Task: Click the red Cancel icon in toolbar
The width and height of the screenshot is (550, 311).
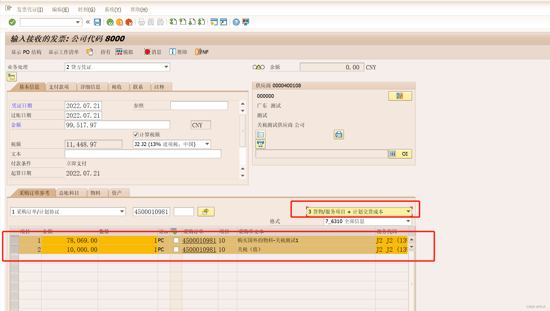Action: pos(129,22)
